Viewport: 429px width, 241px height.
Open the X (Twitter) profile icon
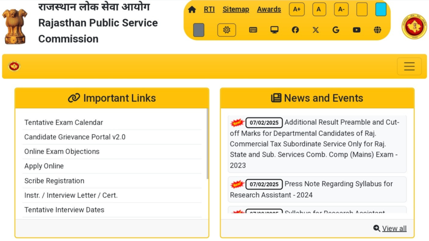pos(315,30)
